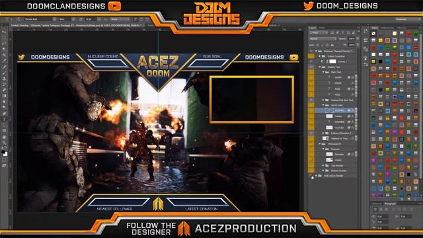The width and height of the screenshot is (423, 238).
Task: Expand the Top Overlay layer group
Action: click(323, 165)
